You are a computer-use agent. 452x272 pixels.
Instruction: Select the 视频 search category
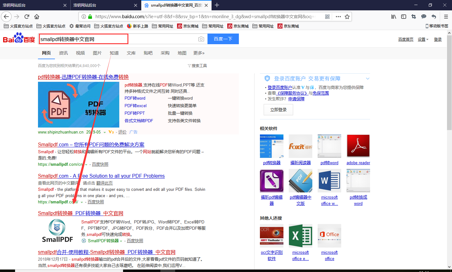click(80, 53)
